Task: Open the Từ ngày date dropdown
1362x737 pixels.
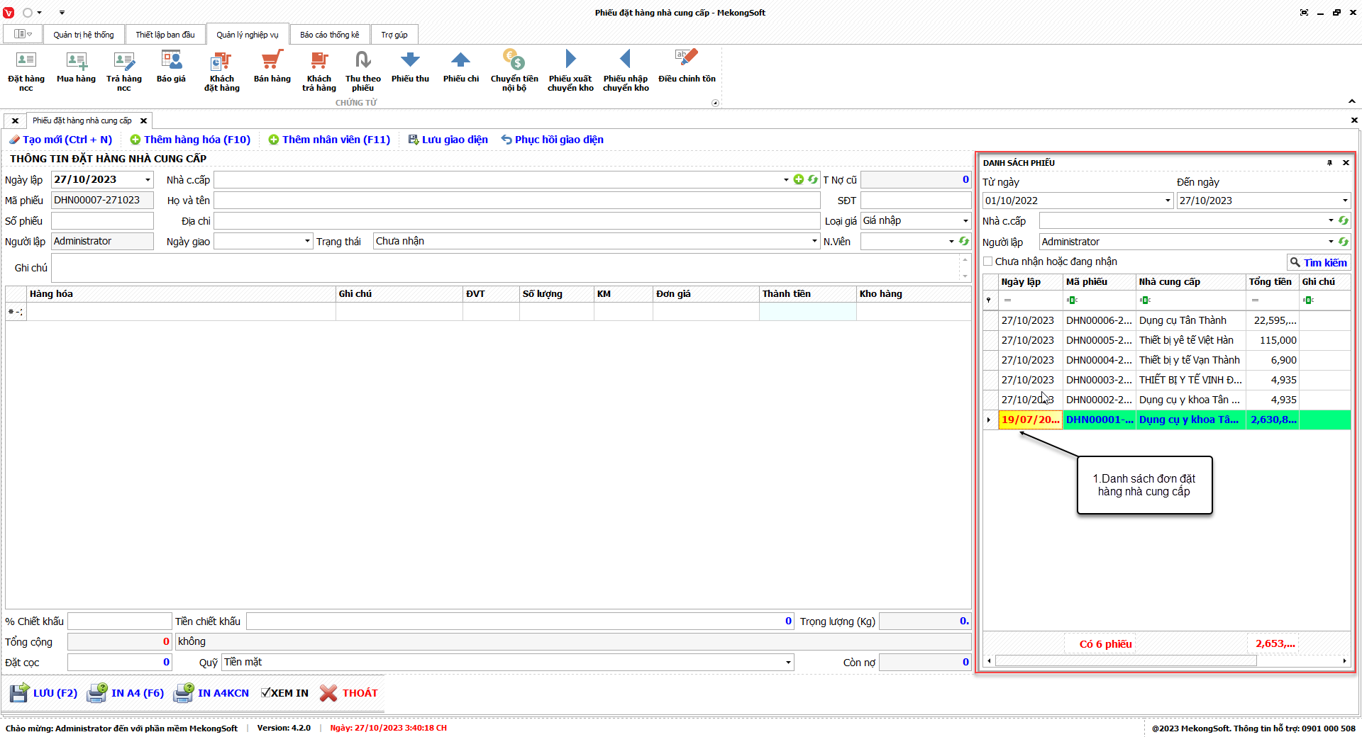Action: coord(1168,201)
